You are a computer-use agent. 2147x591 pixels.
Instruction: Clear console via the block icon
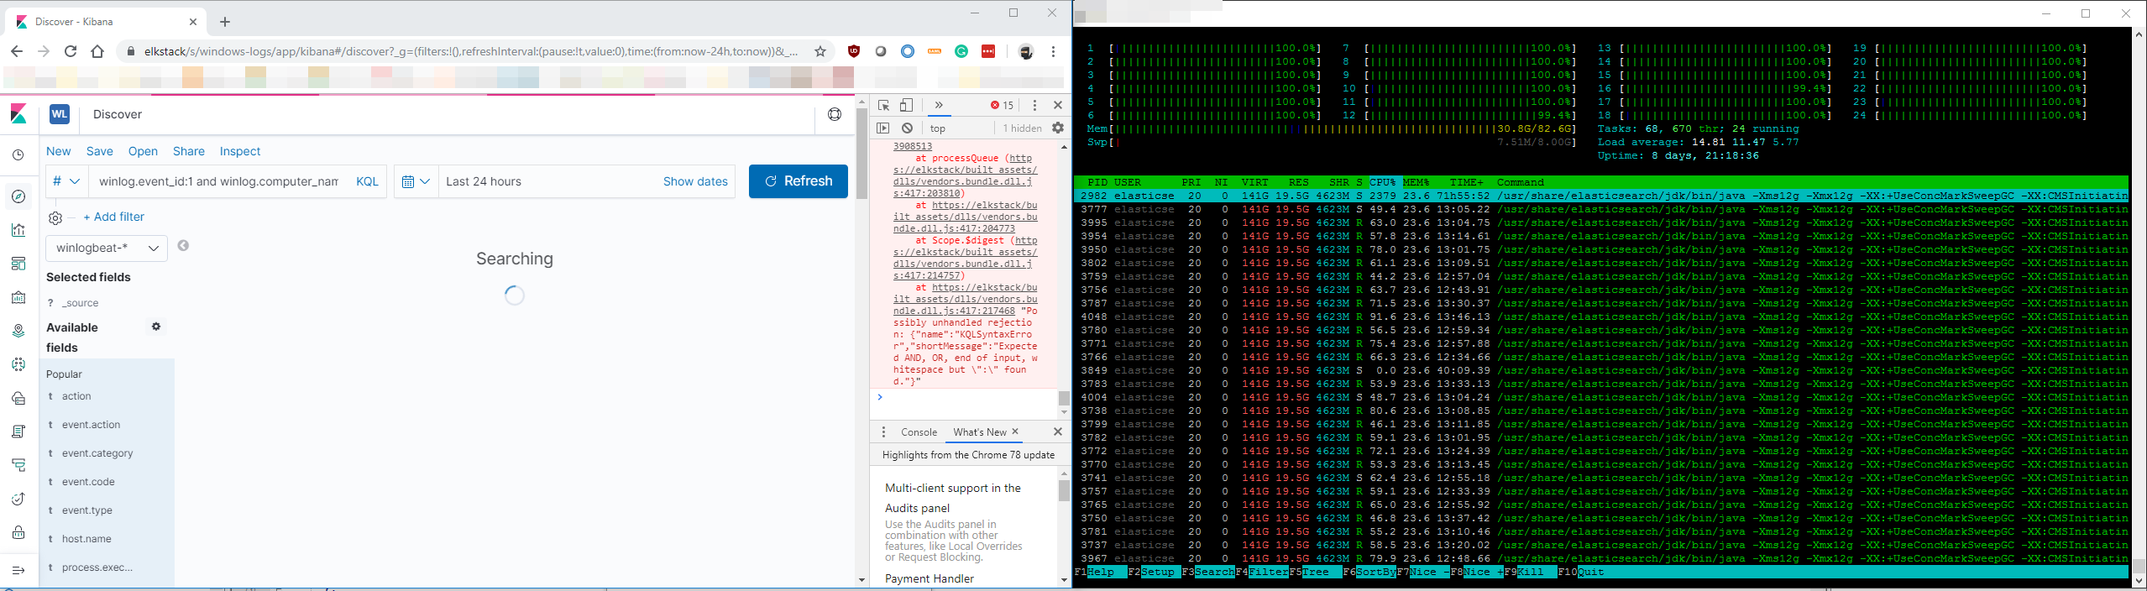(907, 128)
